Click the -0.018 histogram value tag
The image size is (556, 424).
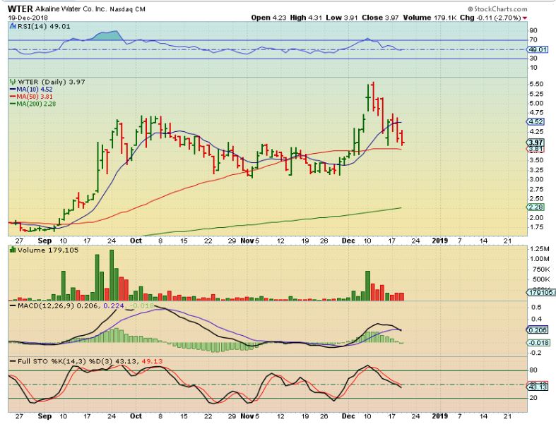[x=539, y=343]
